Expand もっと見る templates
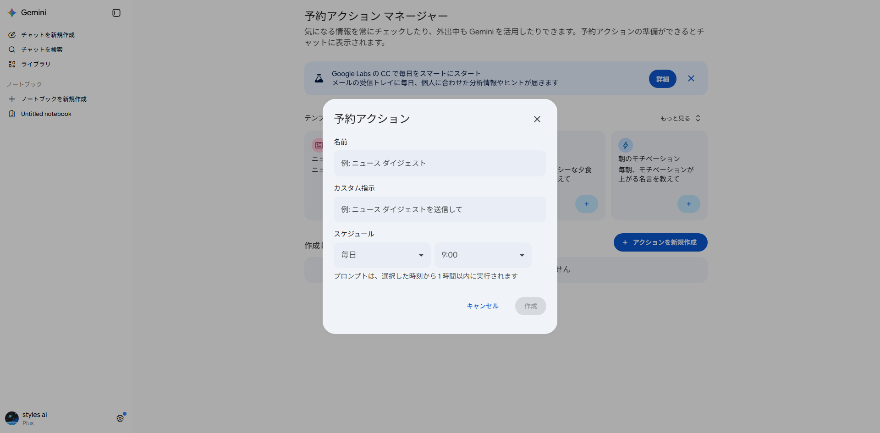This screenshot has width=880, height=433. [x=681, y=118]
